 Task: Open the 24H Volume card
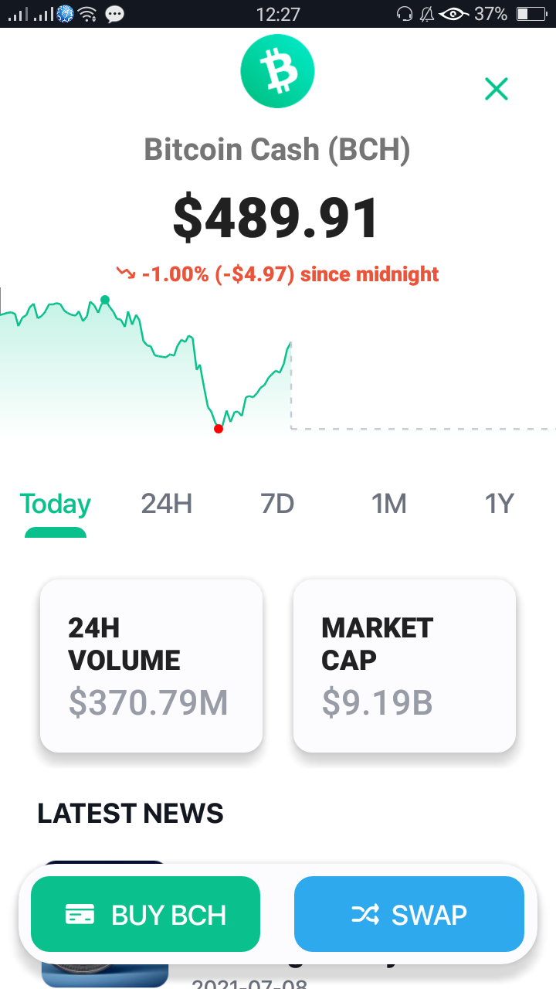pos(151,665)
